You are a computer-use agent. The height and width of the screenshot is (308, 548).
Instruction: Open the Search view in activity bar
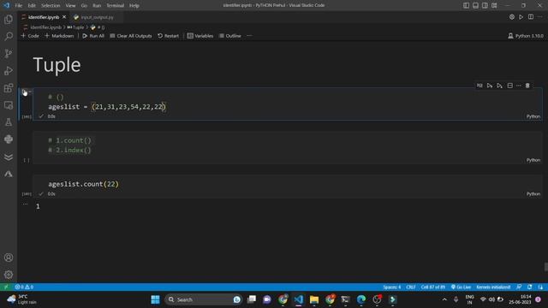click(9, 36)
